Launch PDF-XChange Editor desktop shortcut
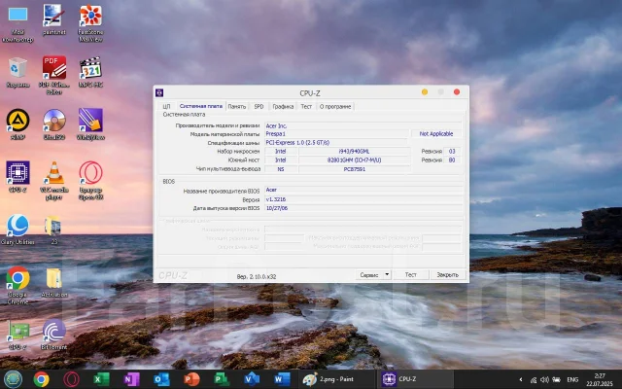The width and height of the screenshot is (622, 389). [x=54, y=76]
